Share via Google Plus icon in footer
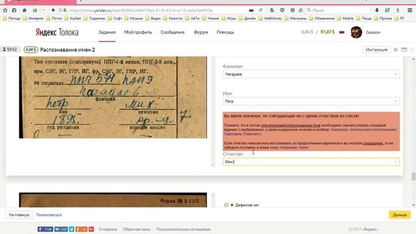This screenshot has height=234, width=416. pos(91,229)
